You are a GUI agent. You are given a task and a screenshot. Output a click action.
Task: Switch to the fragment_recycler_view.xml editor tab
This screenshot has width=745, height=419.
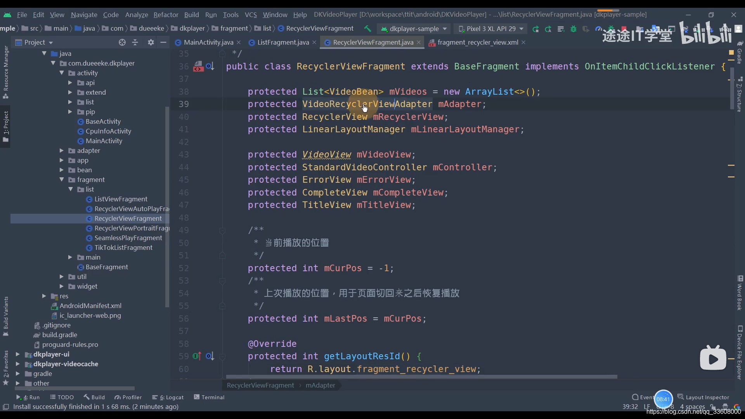478,42
